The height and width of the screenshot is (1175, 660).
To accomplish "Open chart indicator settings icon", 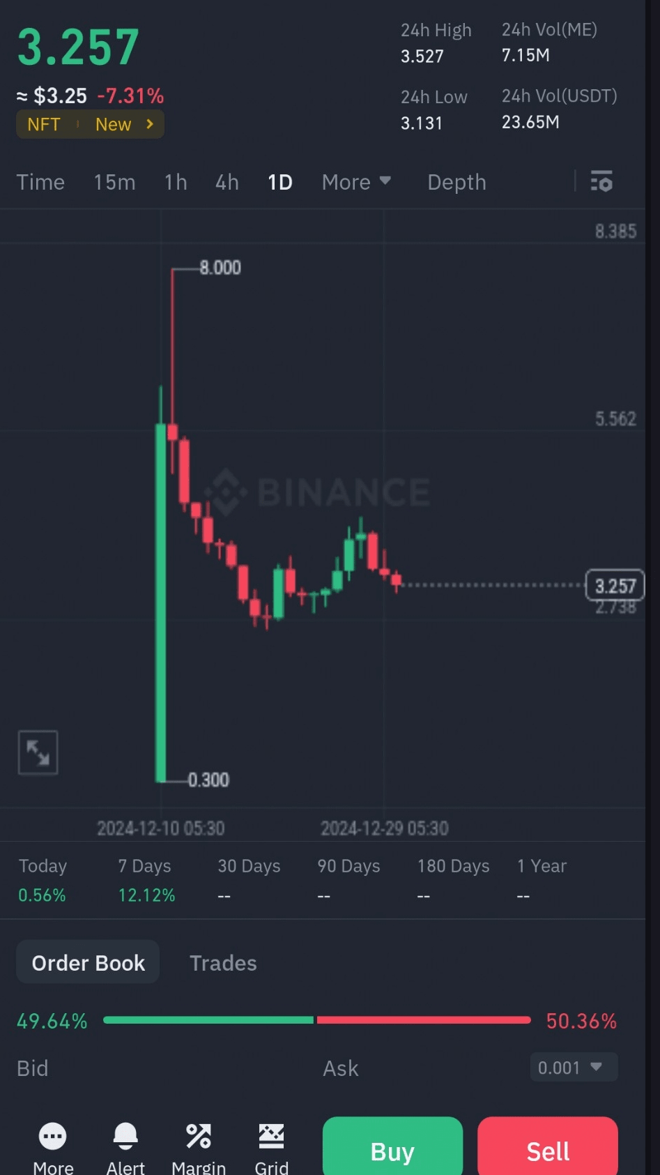I will tap(601, 181).
